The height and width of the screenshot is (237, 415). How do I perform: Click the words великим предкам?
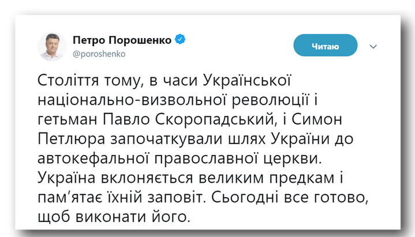tap(267, 178)
